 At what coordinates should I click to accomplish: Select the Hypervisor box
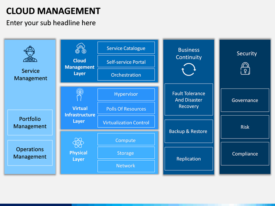[126, 95]
